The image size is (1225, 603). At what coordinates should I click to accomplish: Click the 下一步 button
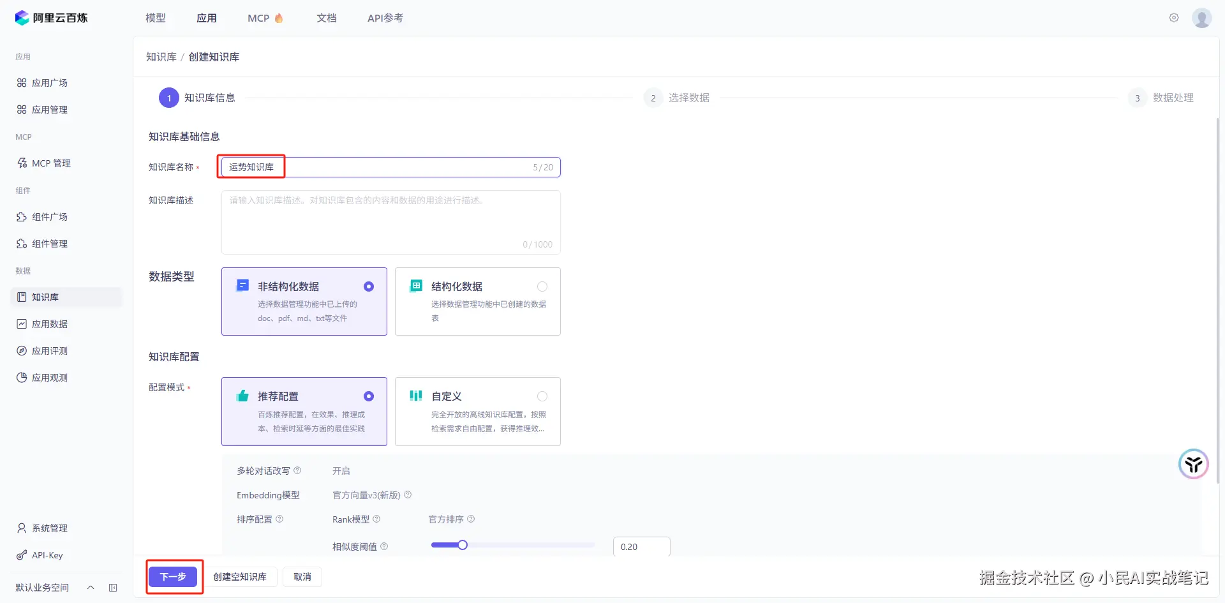(x=173, y=577)
